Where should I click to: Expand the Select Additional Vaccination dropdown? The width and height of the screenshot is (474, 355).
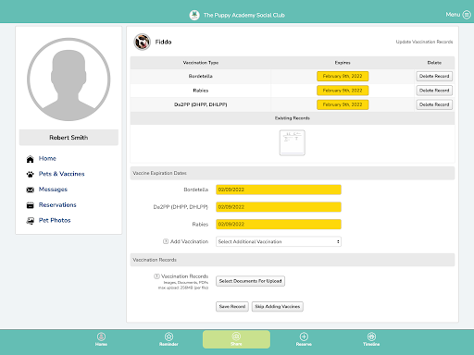pos(279,241)
